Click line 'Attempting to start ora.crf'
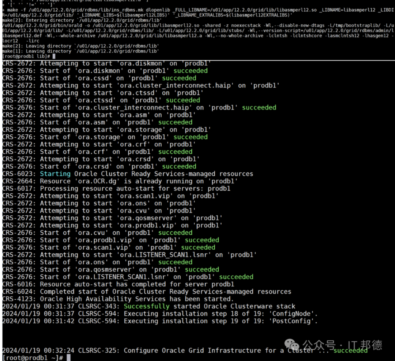 point(99,145)
